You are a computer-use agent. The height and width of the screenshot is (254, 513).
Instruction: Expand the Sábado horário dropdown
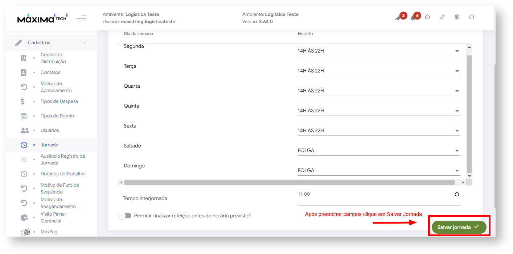click(x=379, y=151)
